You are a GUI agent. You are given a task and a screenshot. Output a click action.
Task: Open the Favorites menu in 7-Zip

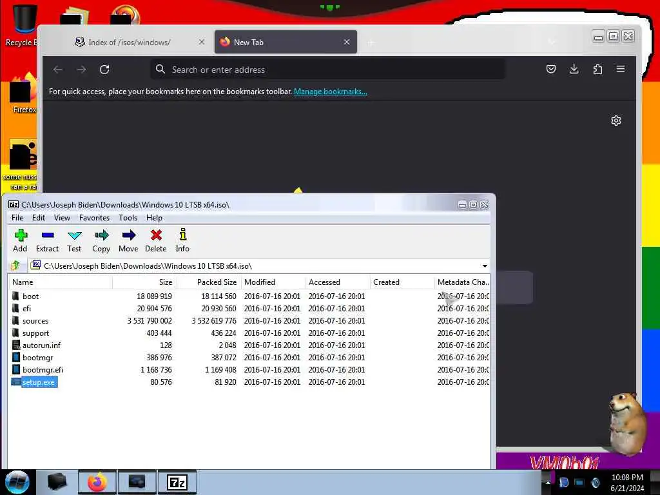(94, 218)
